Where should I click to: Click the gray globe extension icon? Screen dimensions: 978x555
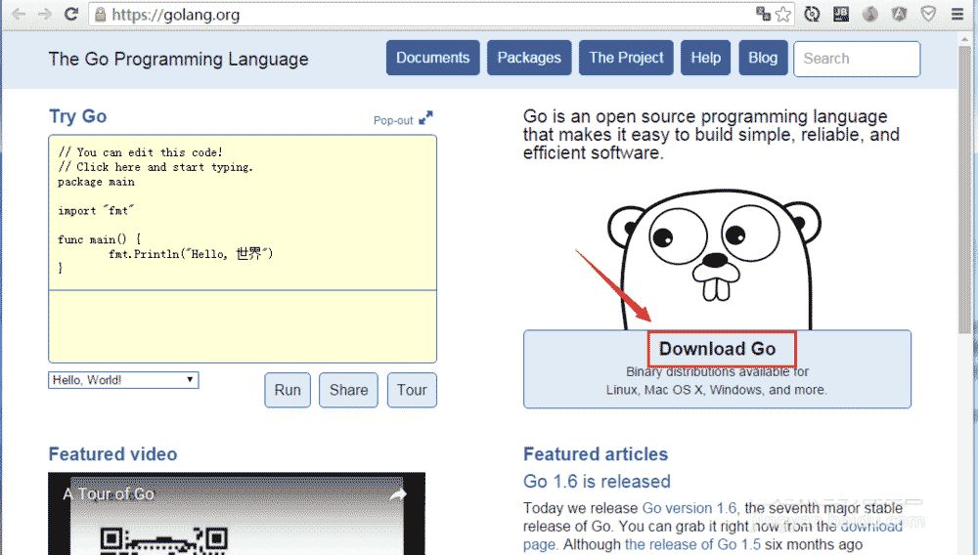pos(870,14)
